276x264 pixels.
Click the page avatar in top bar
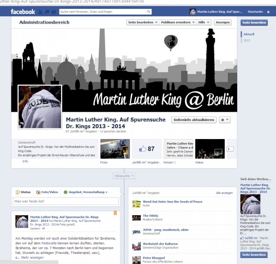192,11
